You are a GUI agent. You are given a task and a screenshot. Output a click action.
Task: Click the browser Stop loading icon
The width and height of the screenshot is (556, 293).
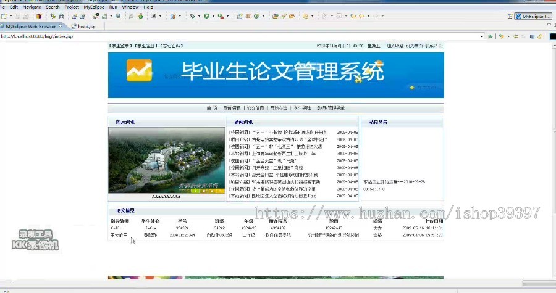532,36
